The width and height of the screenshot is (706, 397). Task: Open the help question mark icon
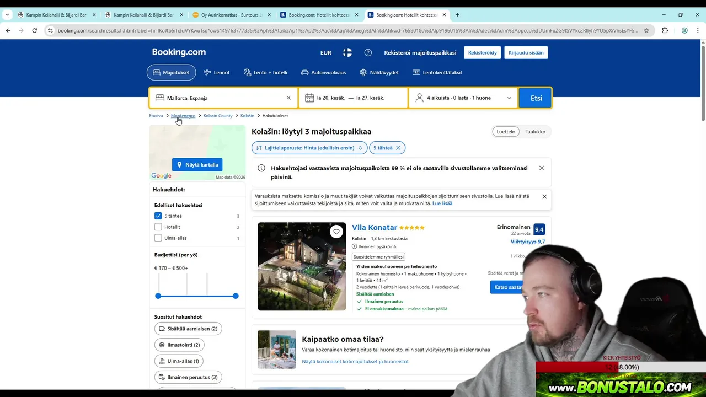[x=368, y=53]
